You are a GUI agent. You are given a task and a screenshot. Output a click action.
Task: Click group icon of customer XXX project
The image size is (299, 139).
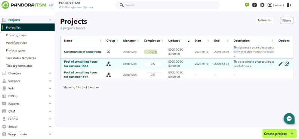click(108, 64)
